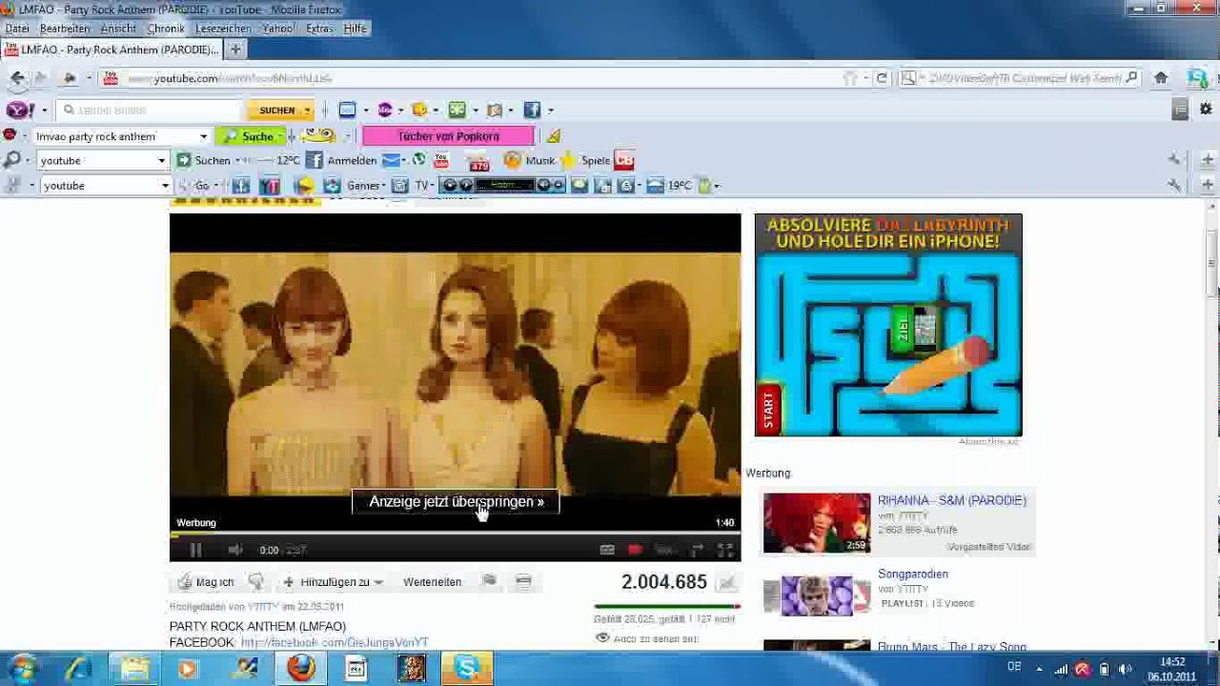The width and height of the screenshot is (1220, 686).
Task: Skip the ad with 'Anzeige jetzt überspringen'
Action: click(x=456, y=501)
